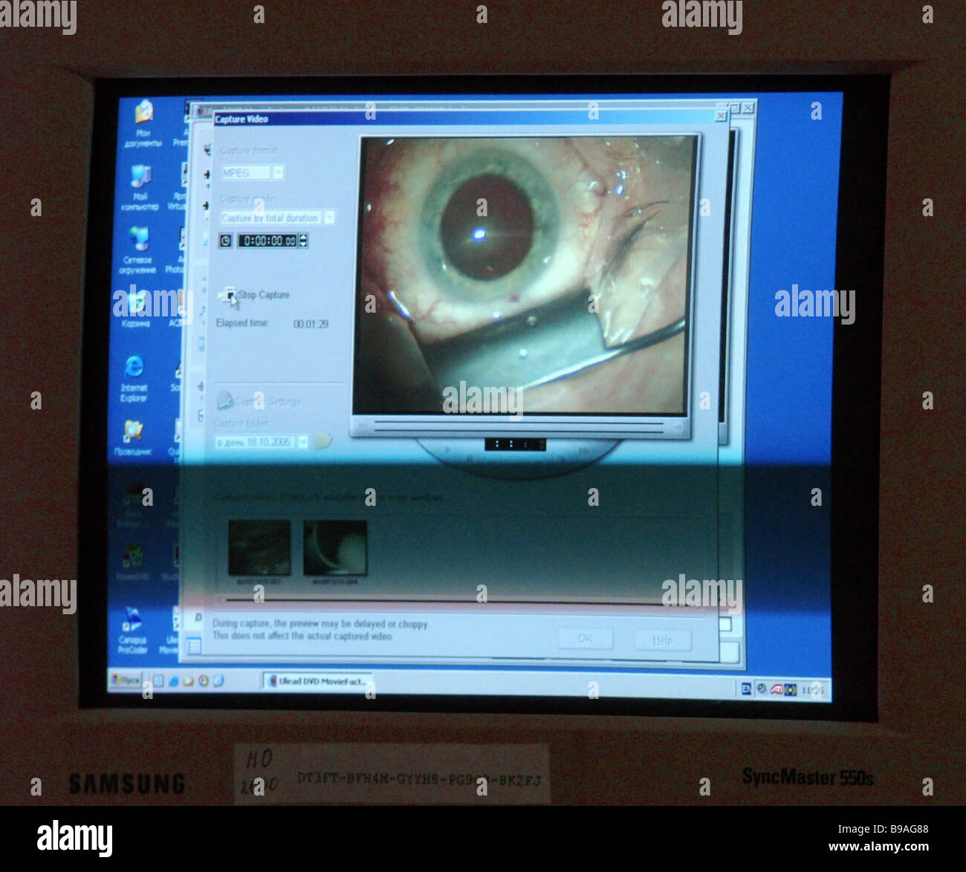Select the second captured video thumbnail
The height and width of the screenshot is (872, 966).
[x=335, y=547]
